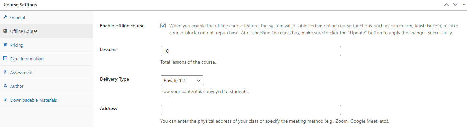Click the empty Address text field
Viewport: 467px width, 127px height.
tap(251, 110)
